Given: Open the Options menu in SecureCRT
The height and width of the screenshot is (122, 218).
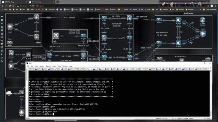Looking at the screenshot, I should pyautogui.click(x=42, y=66).
